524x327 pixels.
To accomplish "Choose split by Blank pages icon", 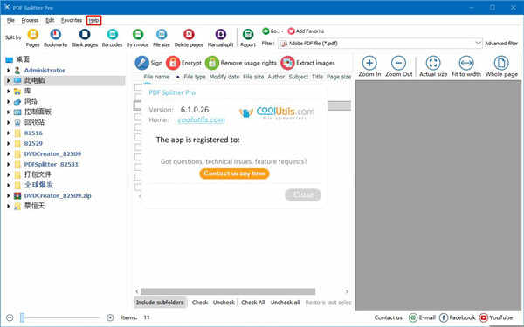I will pyautogui.click(x=85, y=34).
